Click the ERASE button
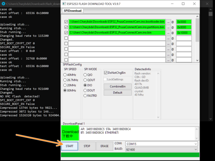 (x=105, y=146)
